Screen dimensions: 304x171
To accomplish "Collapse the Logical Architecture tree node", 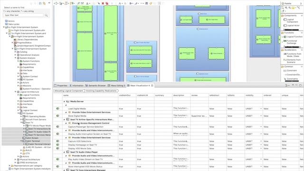I will (x=16, y=92).
